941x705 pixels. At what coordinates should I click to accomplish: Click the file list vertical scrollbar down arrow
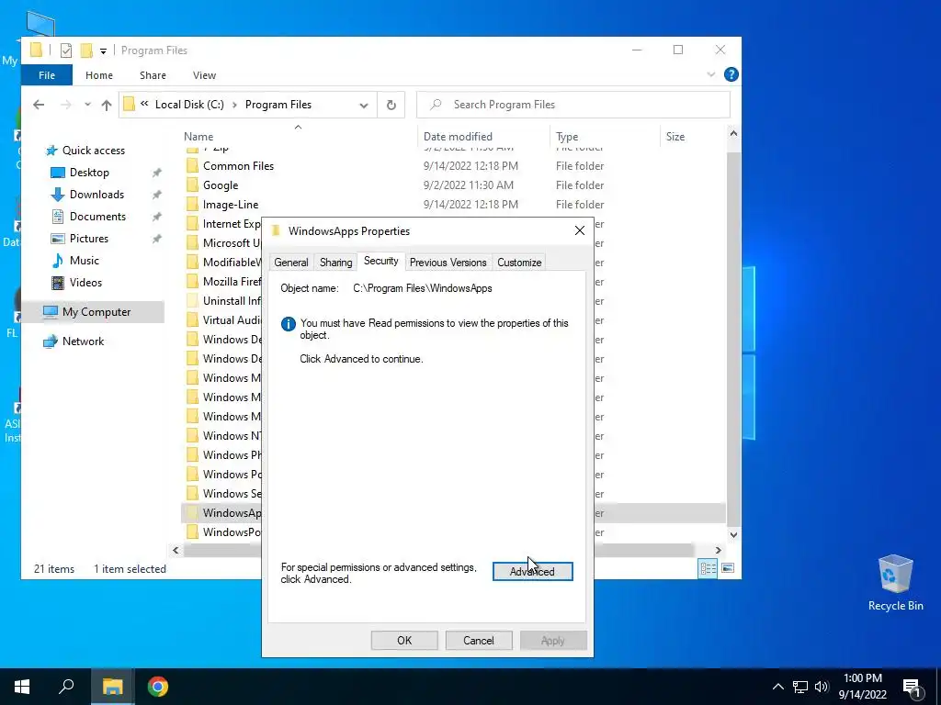pyautogui.click(x=732, y=535)
